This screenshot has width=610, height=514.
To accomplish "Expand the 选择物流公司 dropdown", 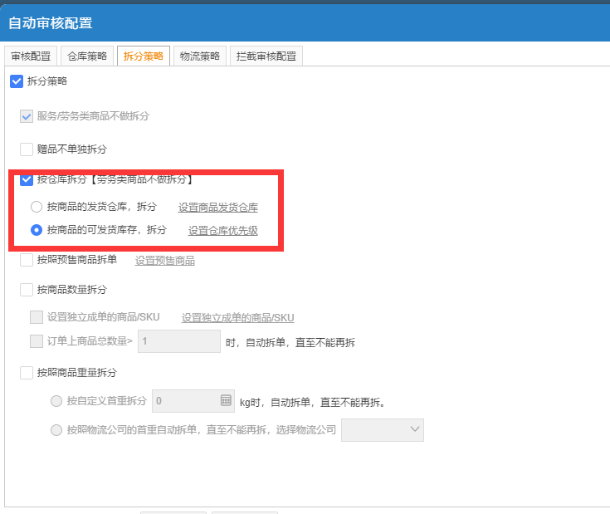I will pyautogui.click(x=383, y=430).
